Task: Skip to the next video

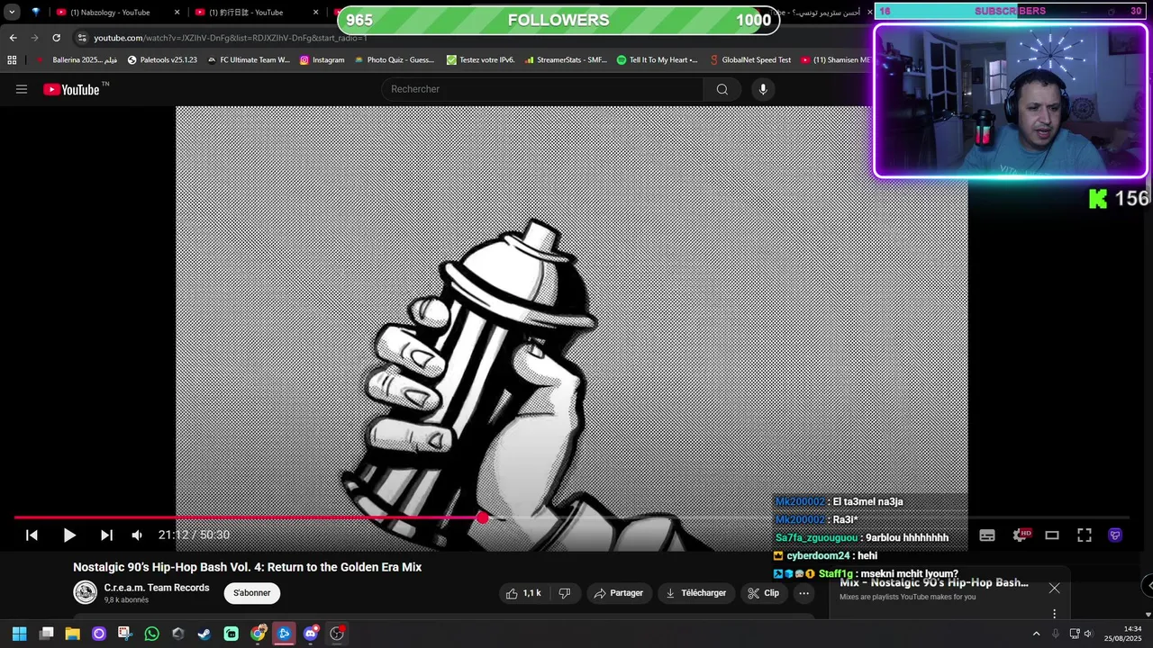Action: pos(106,535)
